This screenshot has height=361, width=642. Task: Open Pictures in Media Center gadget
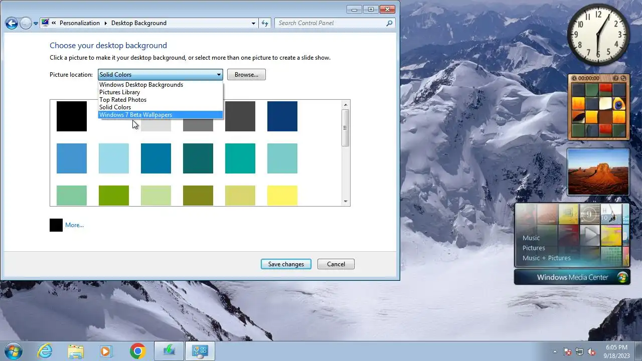tap(534, 248)
